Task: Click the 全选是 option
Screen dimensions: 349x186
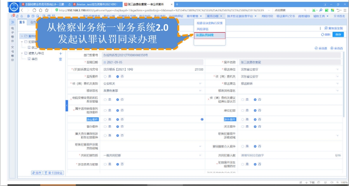Action: coord(321,48)
